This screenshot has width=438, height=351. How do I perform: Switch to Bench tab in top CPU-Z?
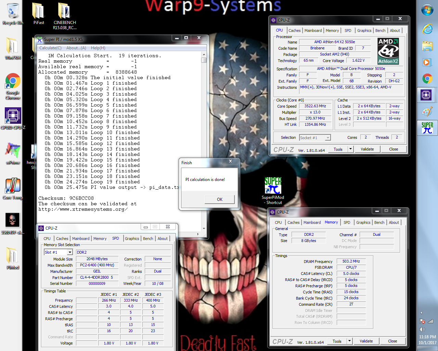pos(380,31)
